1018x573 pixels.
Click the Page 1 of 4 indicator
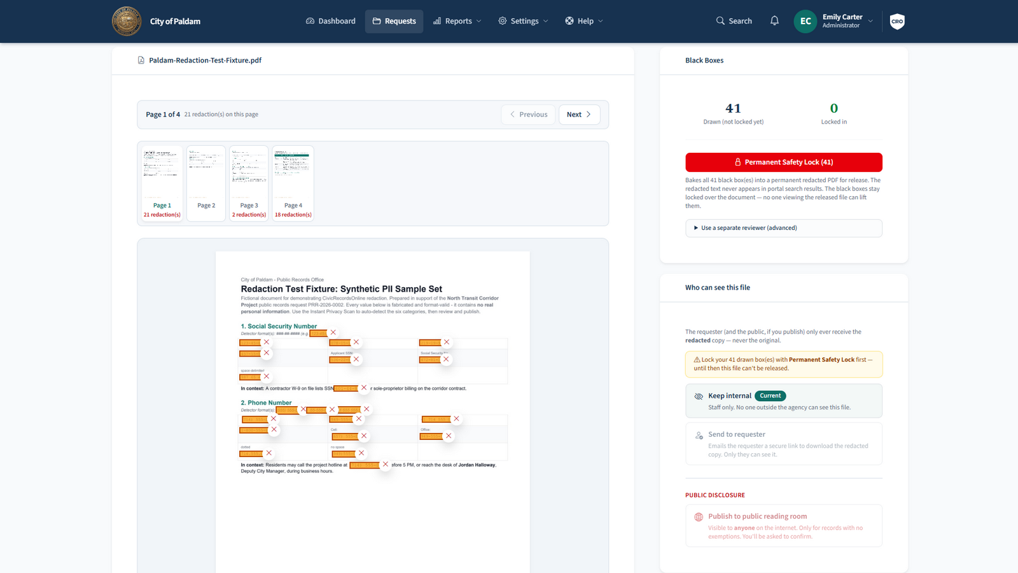click(163, 115)
